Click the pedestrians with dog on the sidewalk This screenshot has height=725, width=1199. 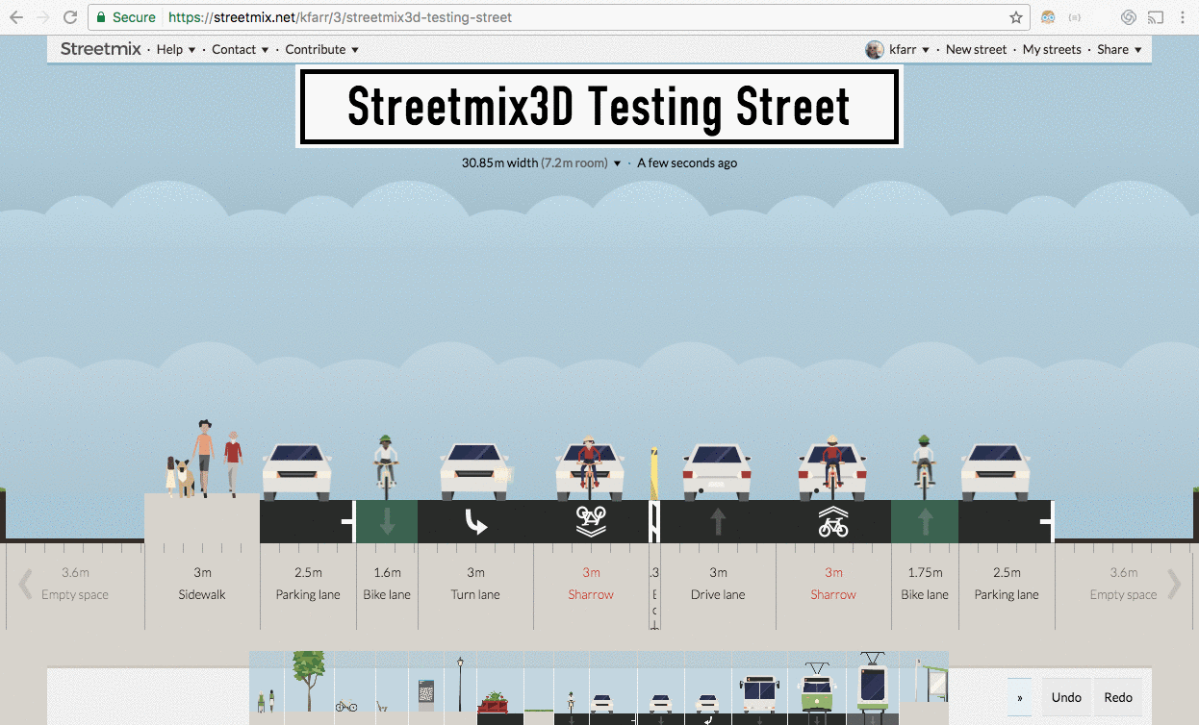click(204, 459)
